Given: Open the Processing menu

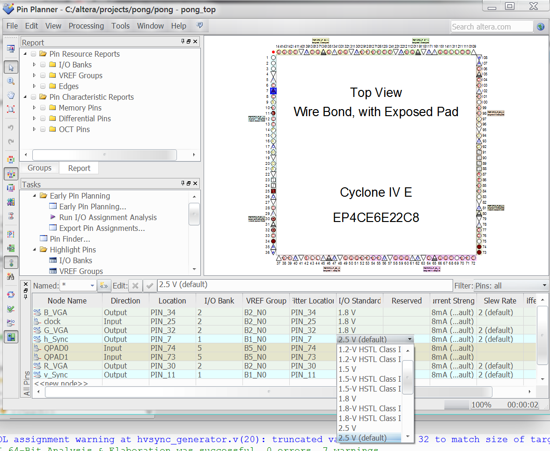Looking at the screenshot, I should [86, 26].
